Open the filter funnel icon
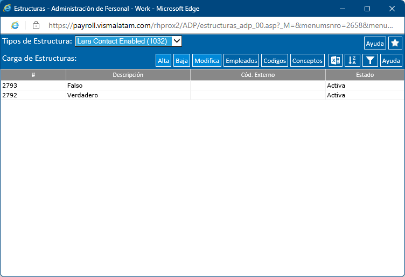 pos(370,60)
